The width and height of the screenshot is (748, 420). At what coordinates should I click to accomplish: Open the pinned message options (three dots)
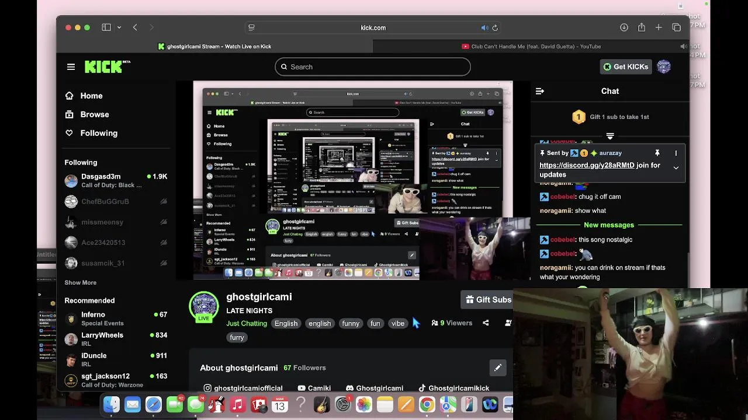pos(676,153)
